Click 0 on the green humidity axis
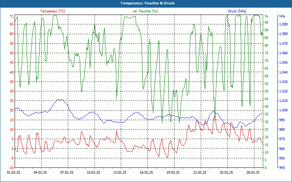Screen dimensions: 292x182 [266, 168]
